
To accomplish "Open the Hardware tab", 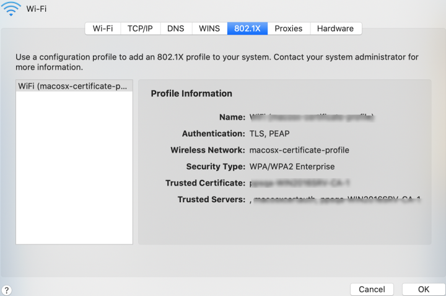I will [x=335, y=29].
